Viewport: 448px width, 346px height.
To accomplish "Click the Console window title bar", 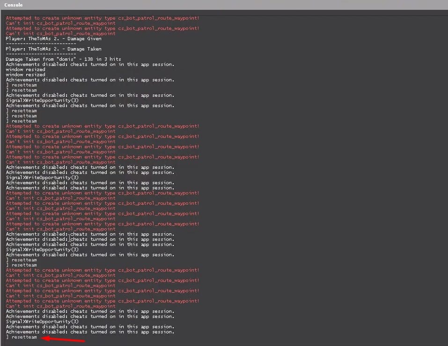I will click(x=224, y=5).
